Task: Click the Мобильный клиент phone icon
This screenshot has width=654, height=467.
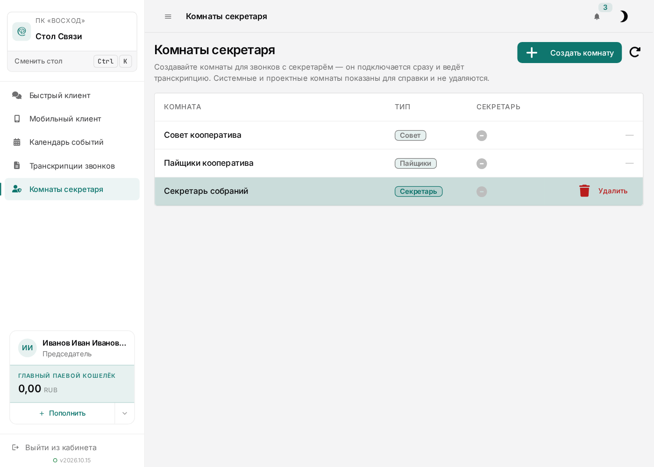Action: pos(17,119)
